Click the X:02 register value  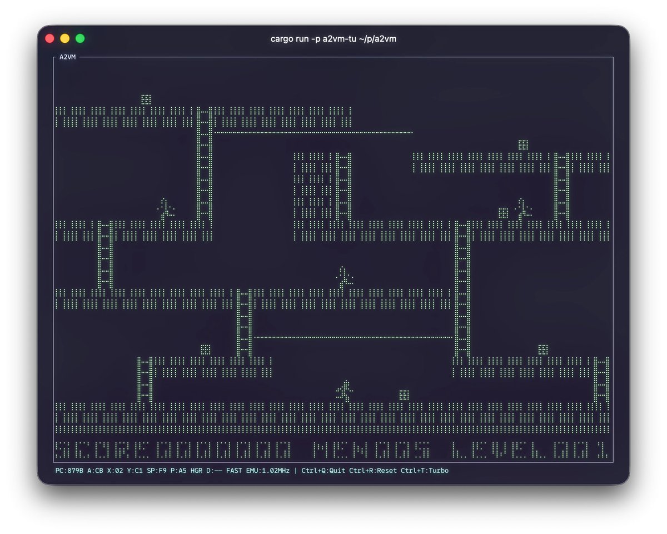(x=115, y=471)
